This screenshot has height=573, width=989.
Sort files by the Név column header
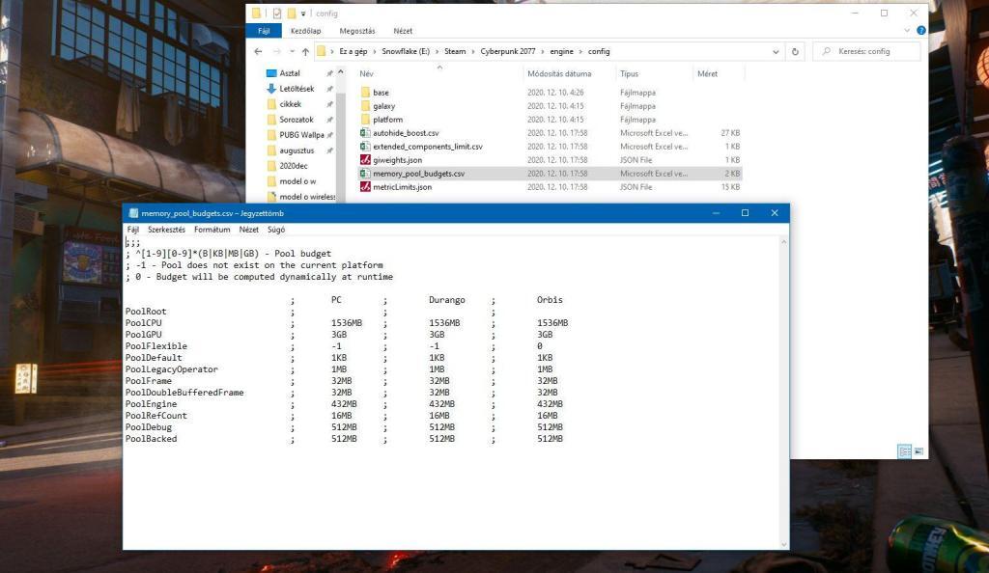367,74
